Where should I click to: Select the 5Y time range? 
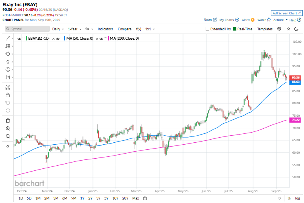107,198
